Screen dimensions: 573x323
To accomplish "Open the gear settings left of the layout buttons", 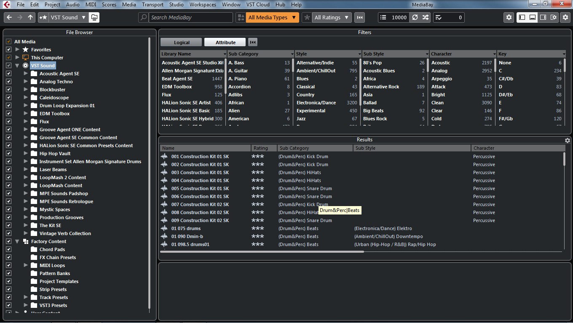I will pyautogui.click(x=509, y=17).
